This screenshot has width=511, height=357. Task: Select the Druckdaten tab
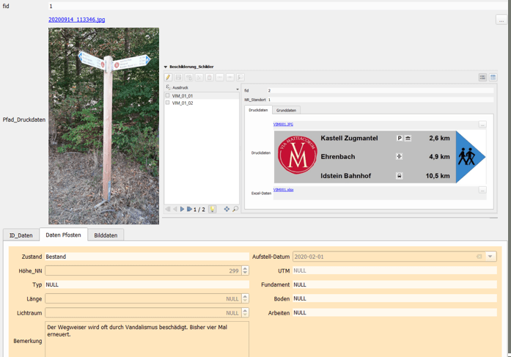click(258, 110)
